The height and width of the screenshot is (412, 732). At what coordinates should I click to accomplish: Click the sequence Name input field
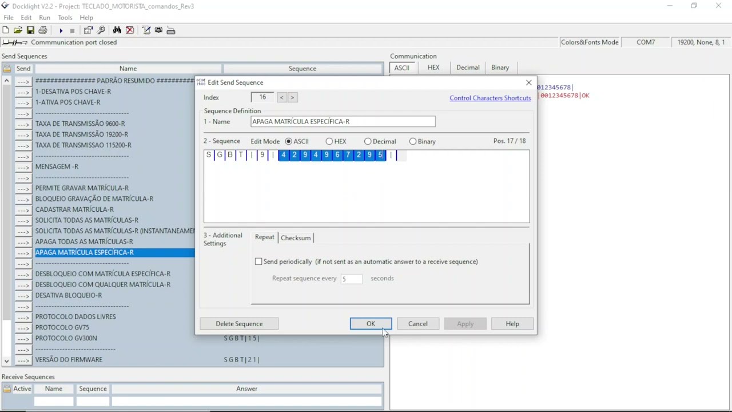pyautogui.click(x=343, y=121)
